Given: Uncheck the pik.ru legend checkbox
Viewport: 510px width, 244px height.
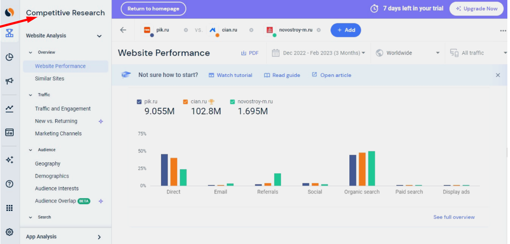Looking at the screenshot, I should (x=139, y=102).
